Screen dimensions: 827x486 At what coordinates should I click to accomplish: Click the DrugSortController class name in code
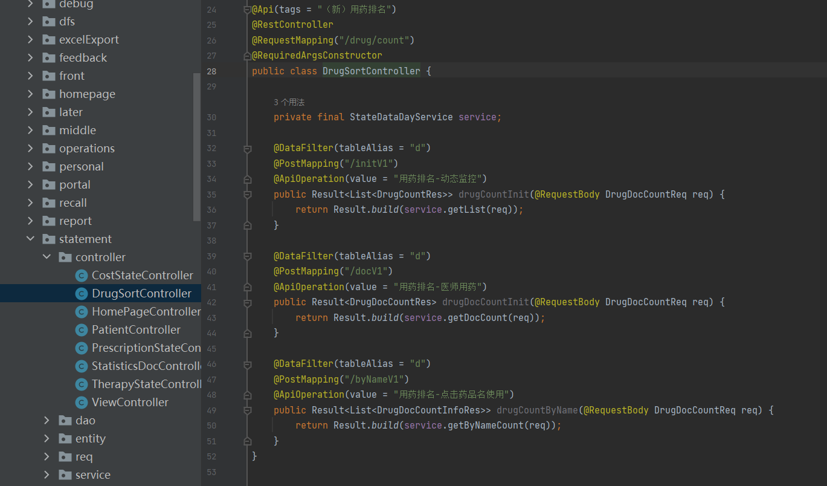click(372, 71)
